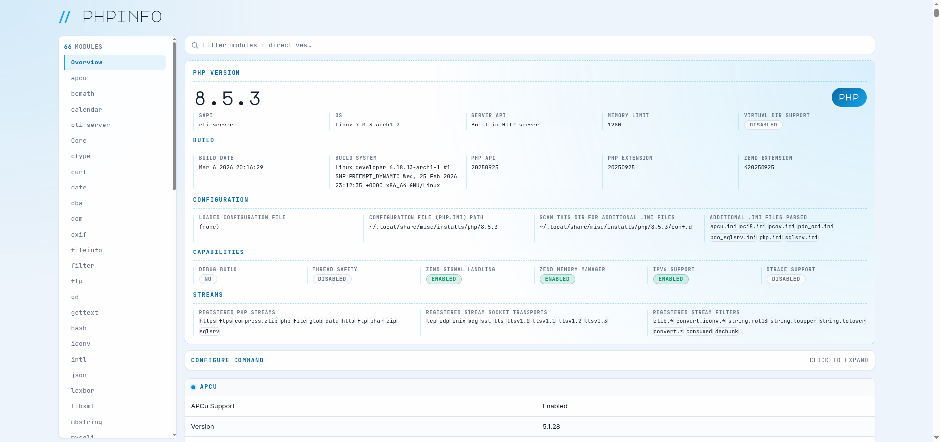Click the IPv6 Support ENABLED badge
The width and height of the screenshot is (940, 442).
click(671, 279)
